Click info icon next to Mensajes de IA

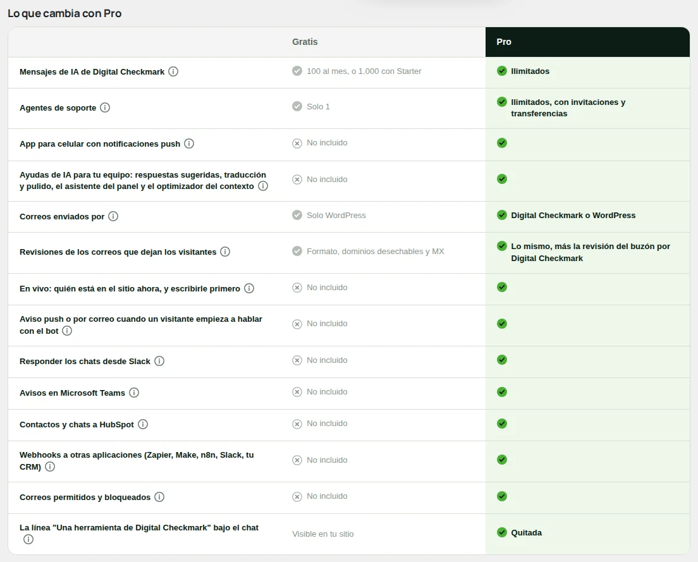click(173, 71)
